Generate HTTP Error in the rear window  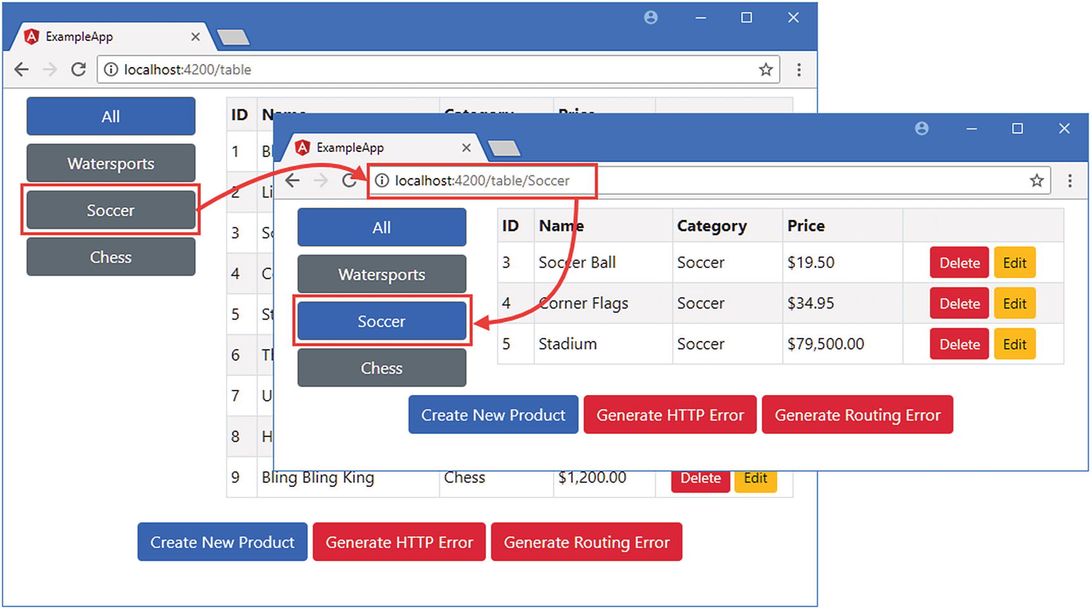(x=399, y=542)
